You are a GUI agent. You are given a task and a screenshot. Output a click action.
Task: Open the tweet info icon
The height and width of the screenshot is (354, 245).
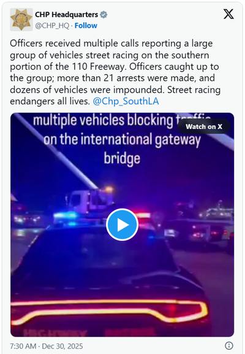(229, 345)
